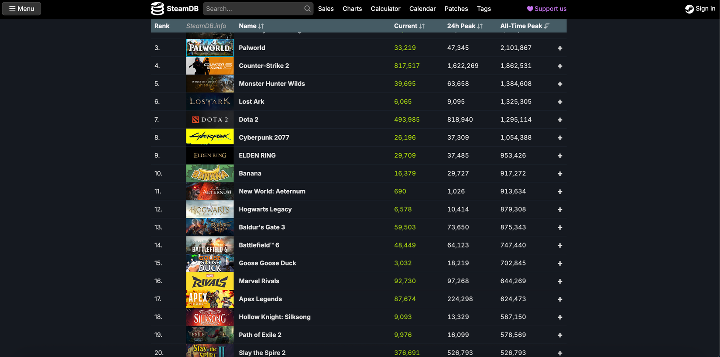
Task: Expand the Path of Exile 2 plus icon
Action: [x=560, y=335]
